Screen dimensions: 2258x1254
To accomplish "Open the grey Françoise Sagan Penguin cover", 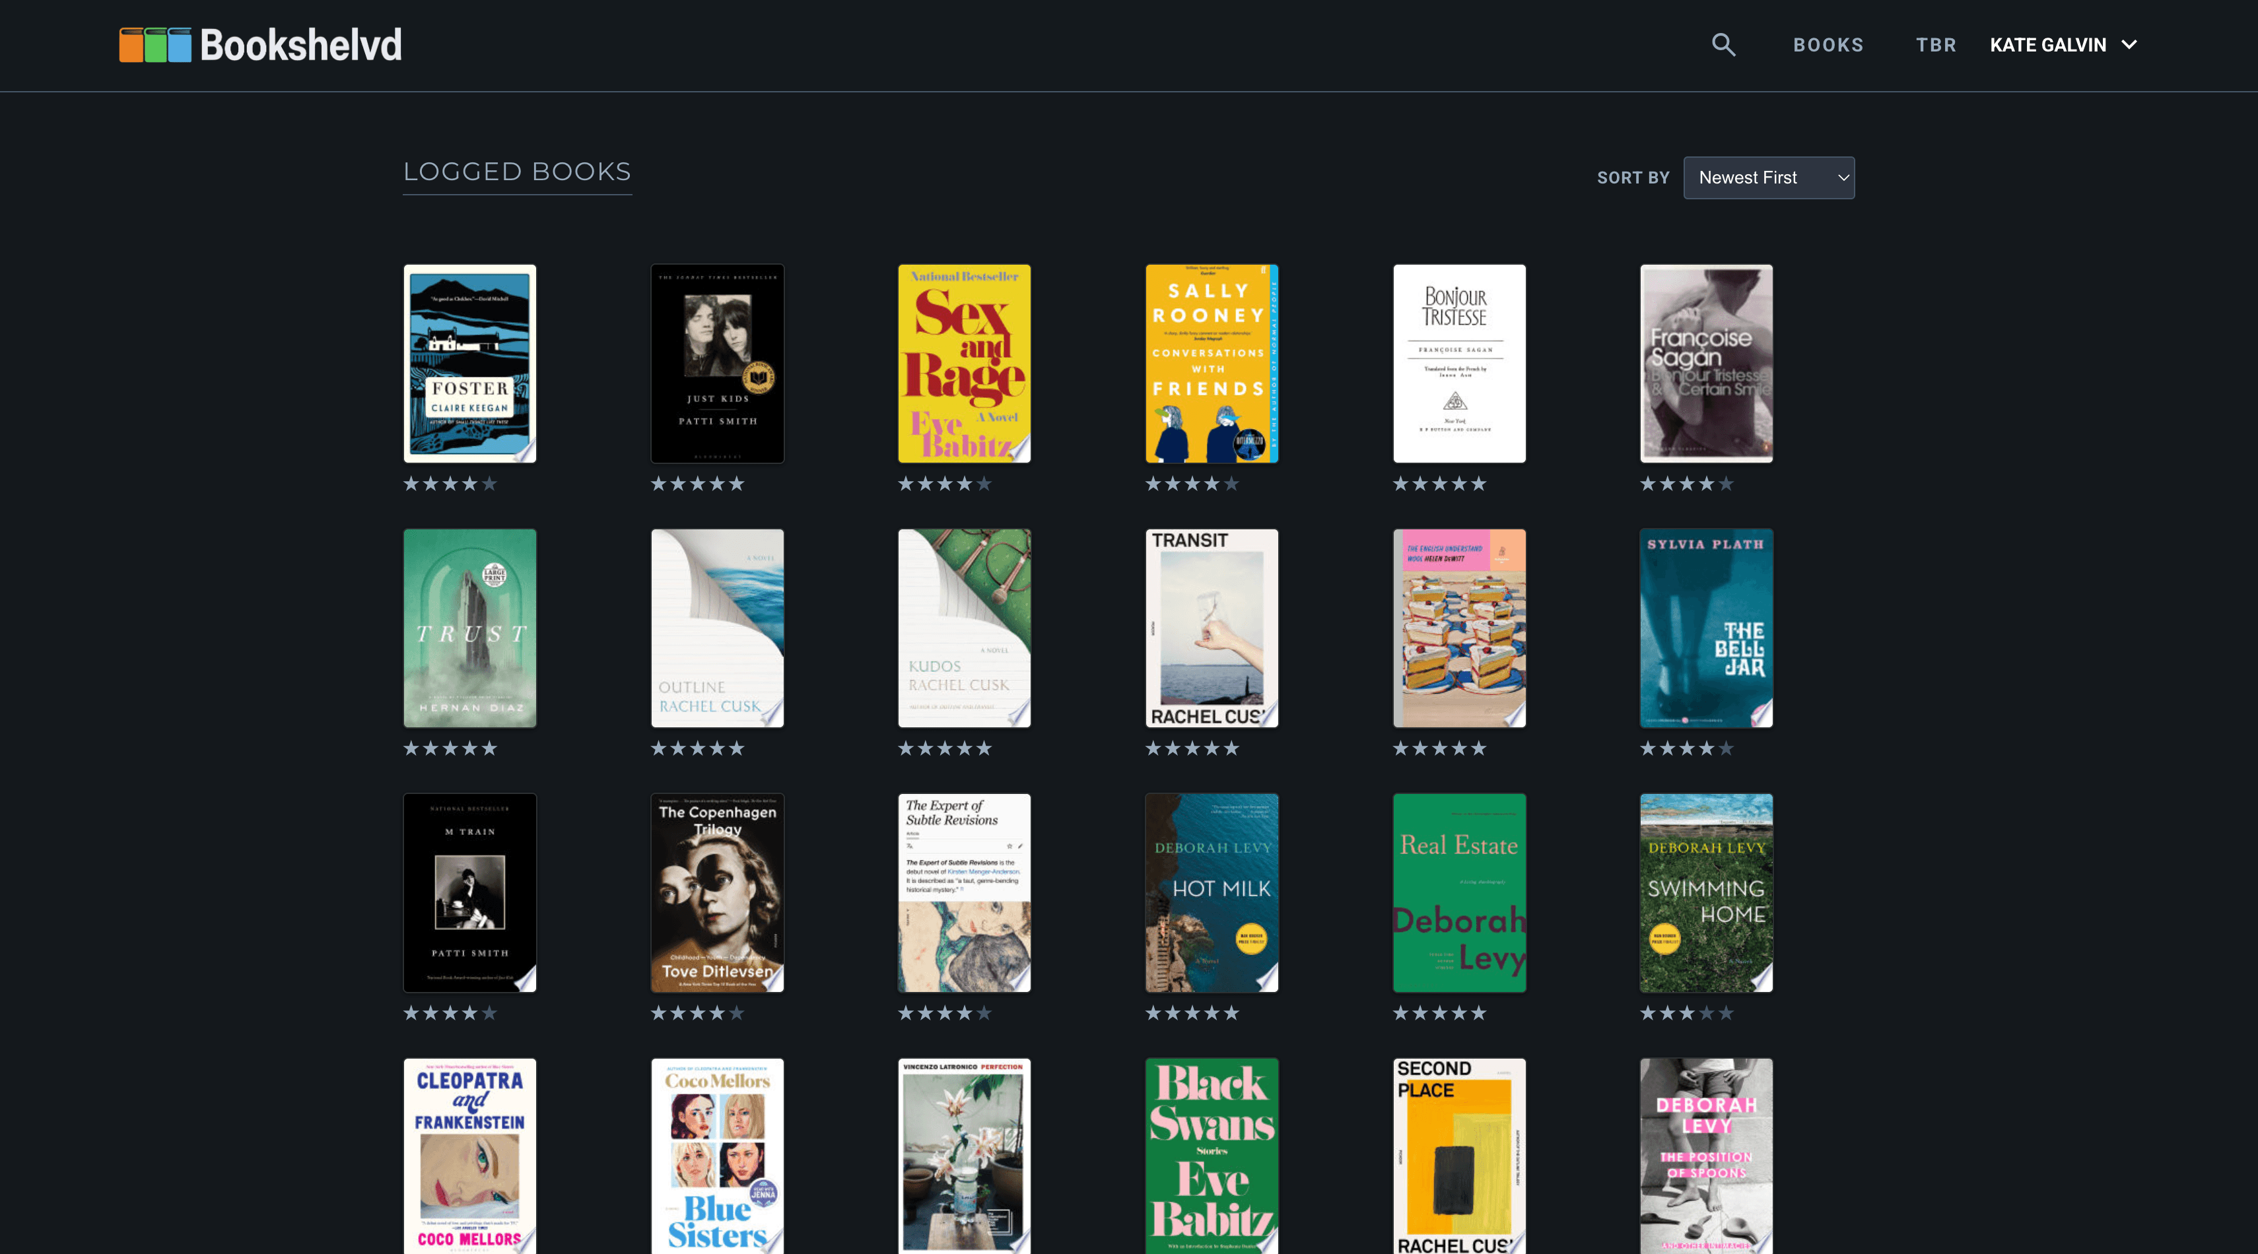I will click(x=1707, y=364).
